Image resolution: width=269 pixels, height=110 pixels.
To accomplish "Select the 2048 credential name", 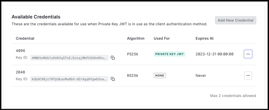I will pos(21,72).
